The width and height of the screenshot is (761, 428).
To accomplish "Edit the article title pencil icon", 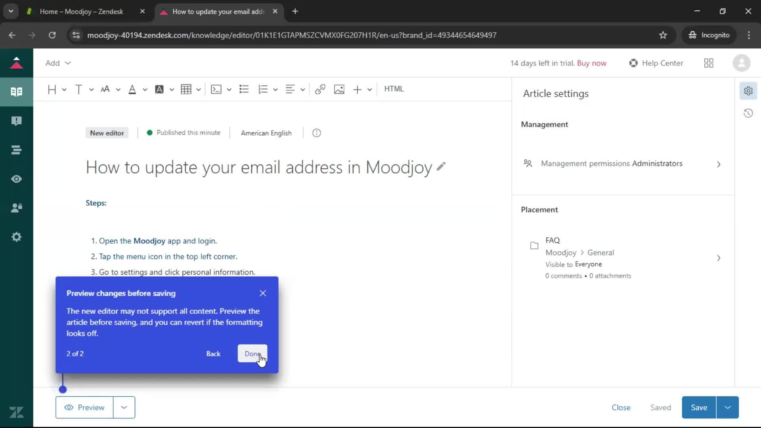I will coord(441,166).
